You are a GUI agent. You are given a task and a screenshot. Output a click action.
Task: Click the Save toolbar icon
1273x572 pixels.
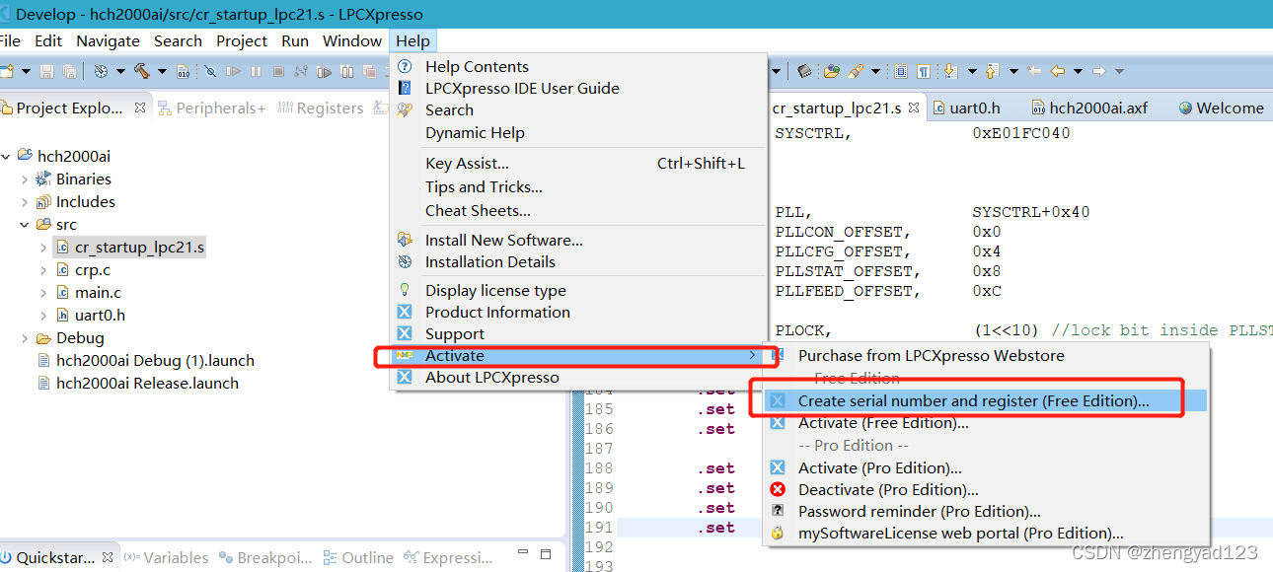coord(46,71)
